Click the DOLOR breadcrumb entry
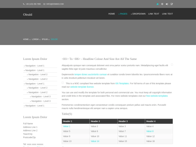This screenshot has height=147, width=196. click(x=54, y=39)
